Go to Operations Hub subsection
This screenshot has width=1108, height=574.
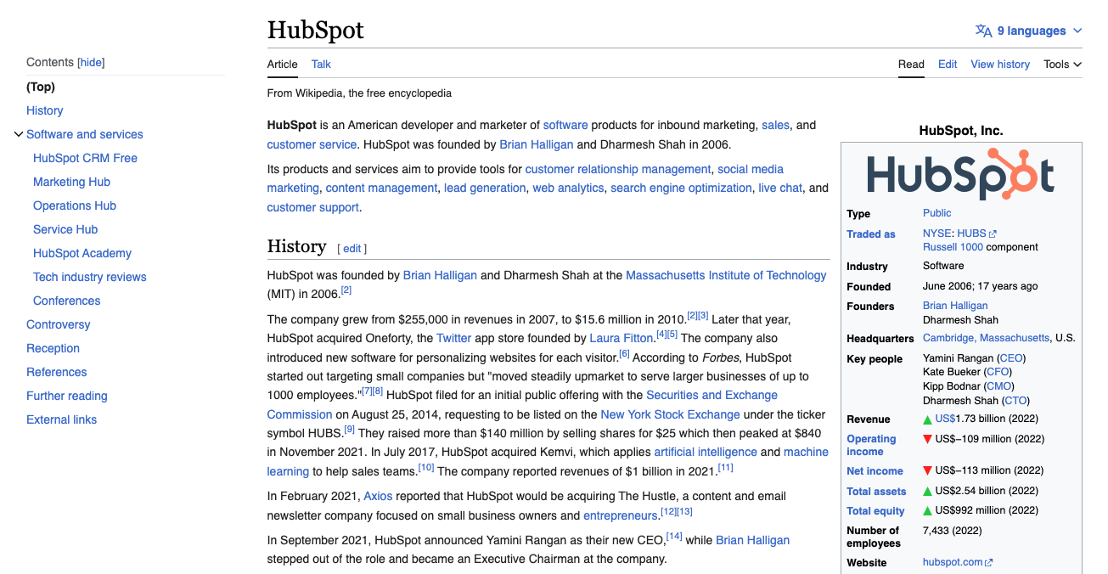(75, 205)
